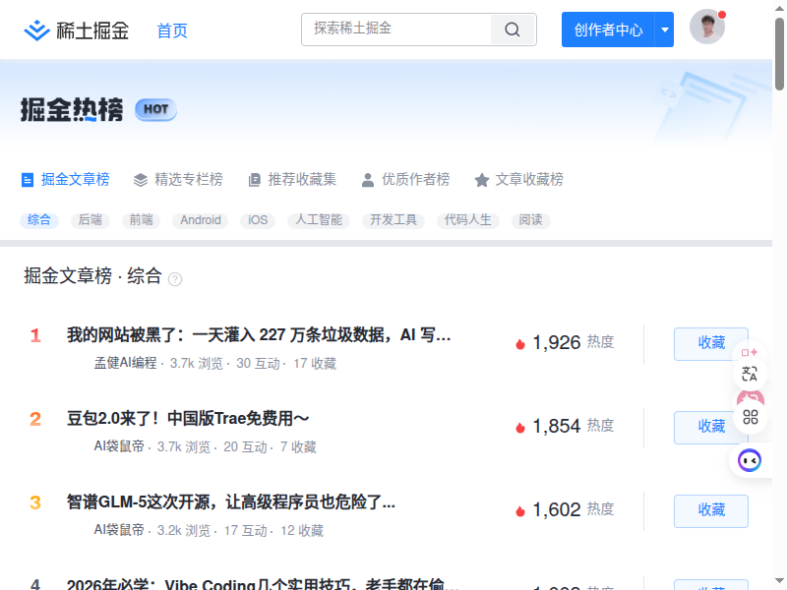Focus the 探索稀土掘金 search field
The width and height of the screenshot is (787, 590).
[x=396, y=29]
